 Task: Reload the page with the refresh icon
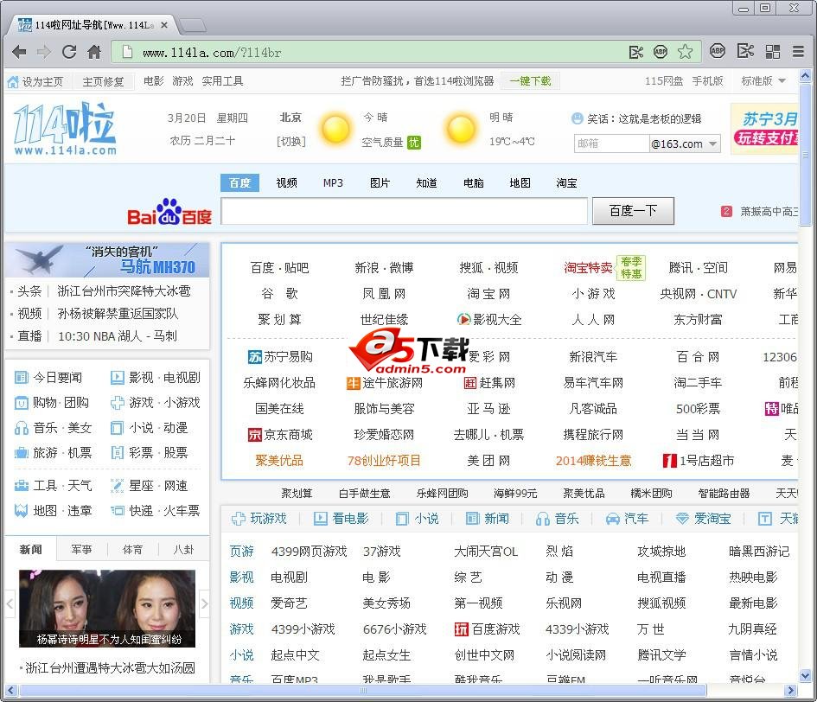(x=69, y=52)
